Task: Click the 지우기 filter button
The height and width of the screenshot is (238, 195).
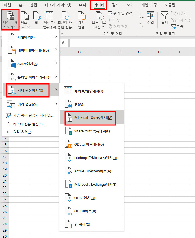Action: (x=179, y=13)
